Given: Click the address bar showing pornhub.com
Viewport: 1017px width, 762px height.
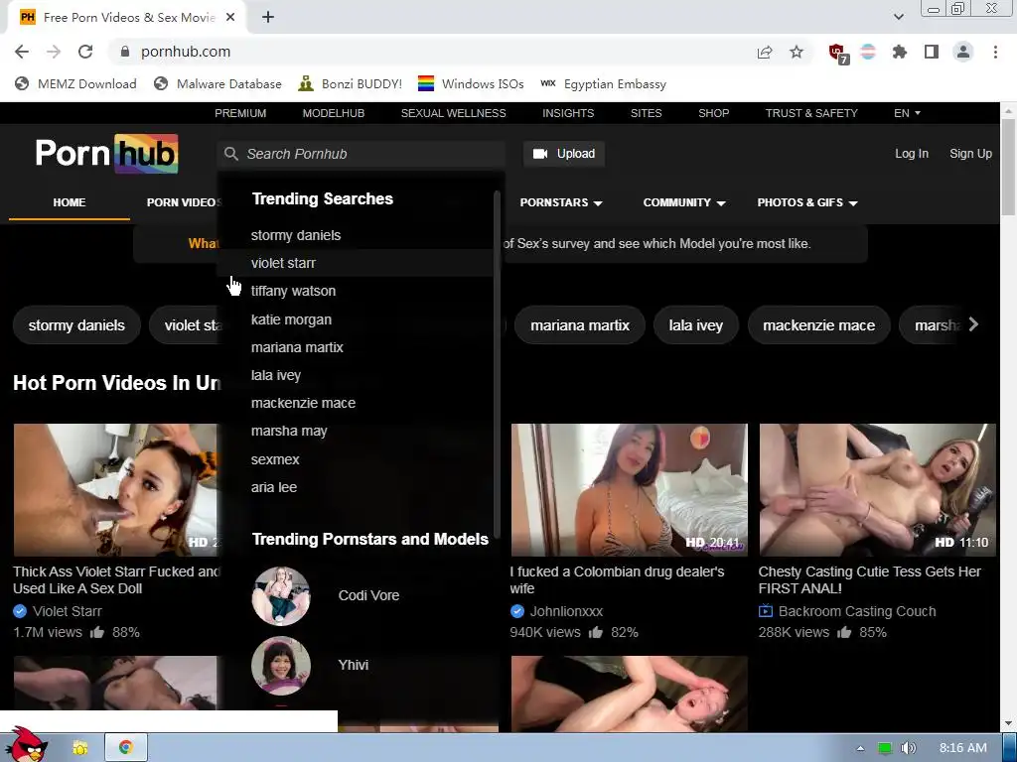Looking at the screenshot, I should (428, 52).
